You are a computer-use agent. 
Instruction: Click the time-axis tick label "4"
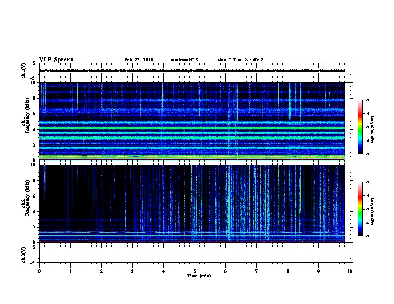pos(164,271)
